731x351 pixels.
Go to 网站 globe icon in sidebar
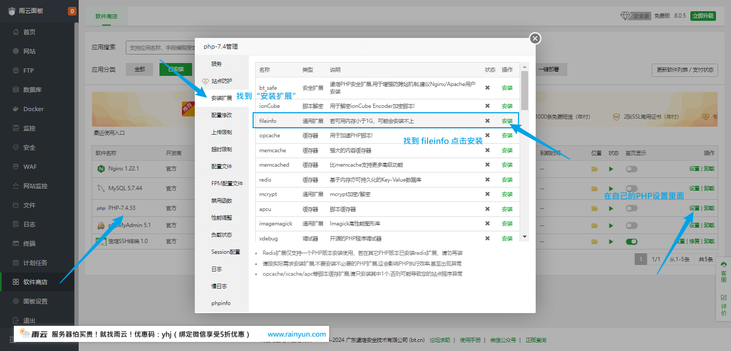coord(16,51)
